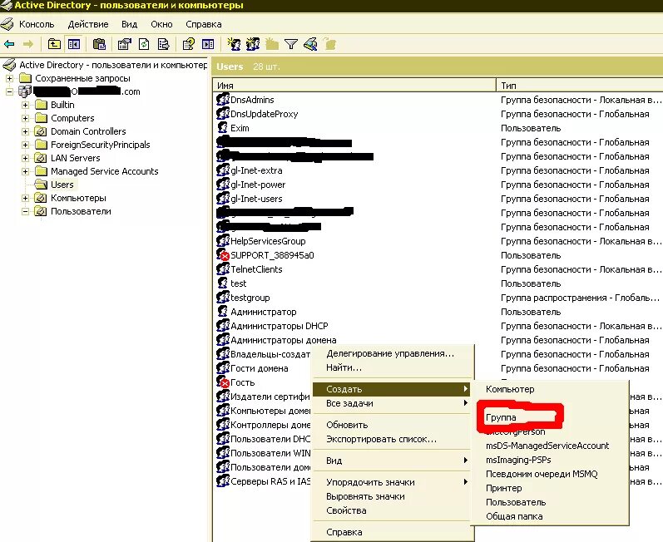The image size is (663, 542).
Task: Click Найти... in the context menu
Action: click(x=344, y=367)
